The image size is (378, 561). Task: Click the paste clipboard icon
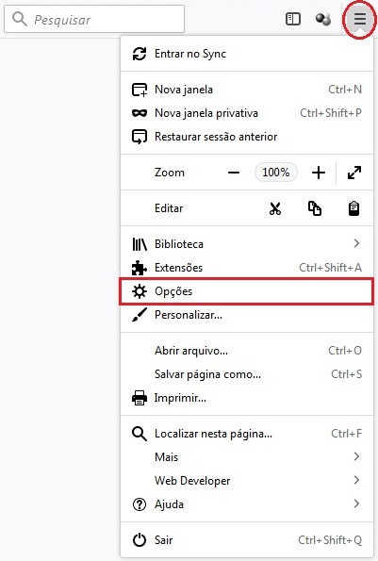point(353,208)
